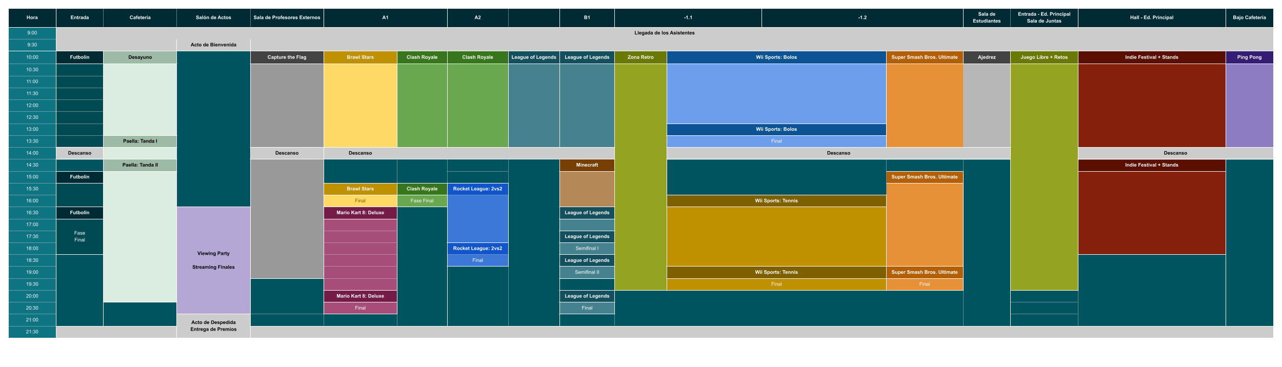This screenshot has width=1282, height=367.
Task: Click the Futbolin cell in the 10:00 row
Action: [79, 57]
